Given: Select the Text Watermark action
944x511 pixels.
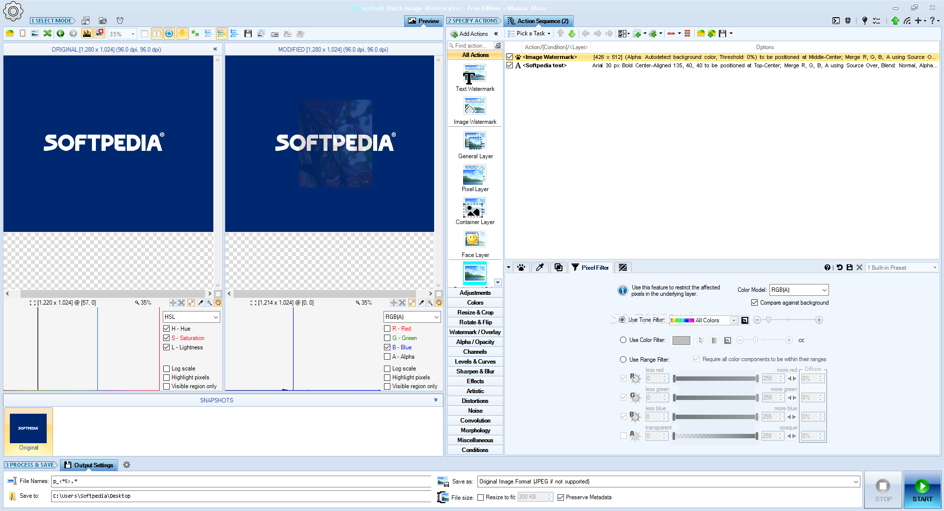Looking at the screenshot, I should click(x=475, y=78).
